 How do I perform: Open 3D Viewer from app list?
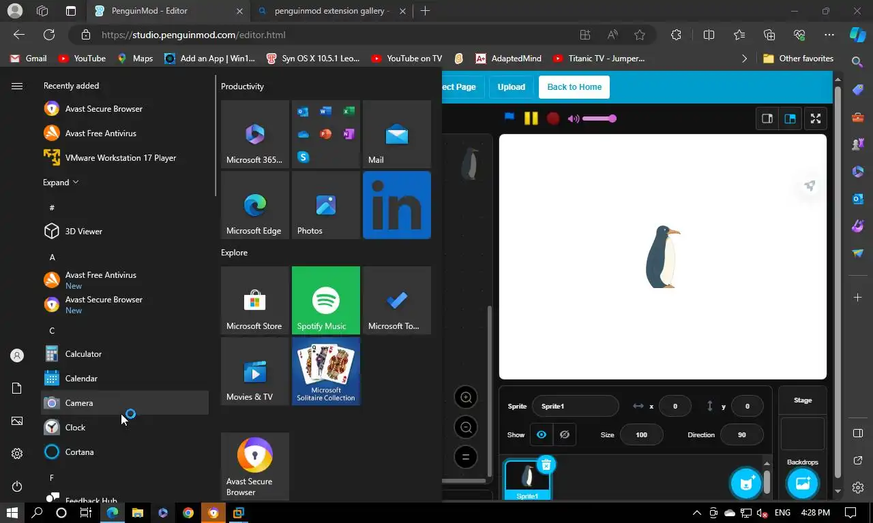125,231
